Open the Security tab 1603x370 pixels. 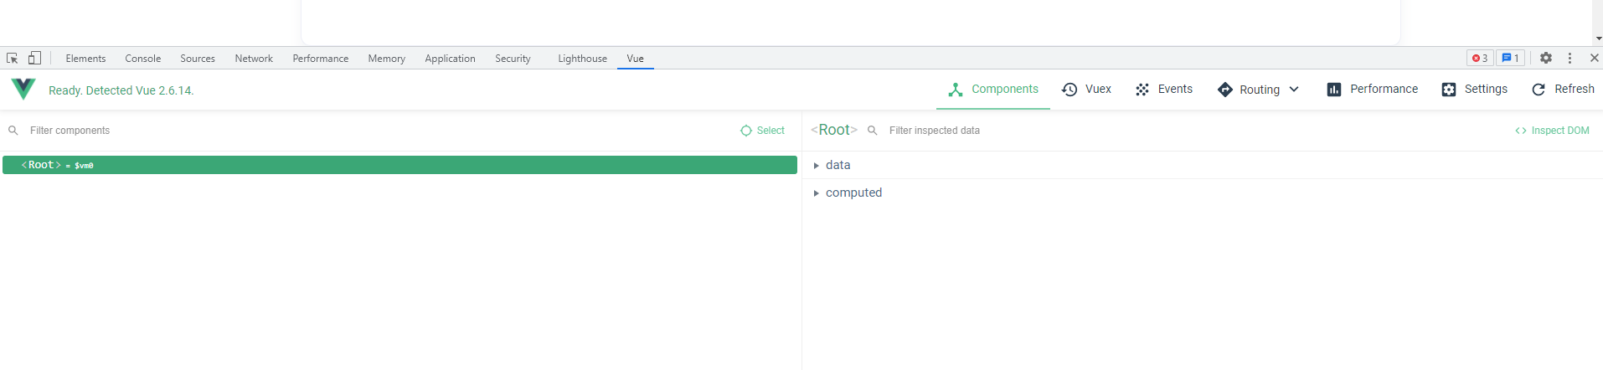[x=513, y=59]
